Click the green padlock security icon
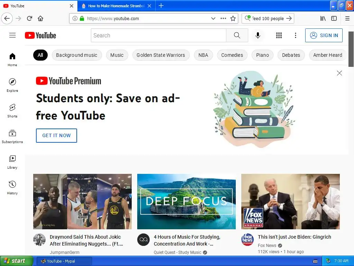 coord(82,18)
